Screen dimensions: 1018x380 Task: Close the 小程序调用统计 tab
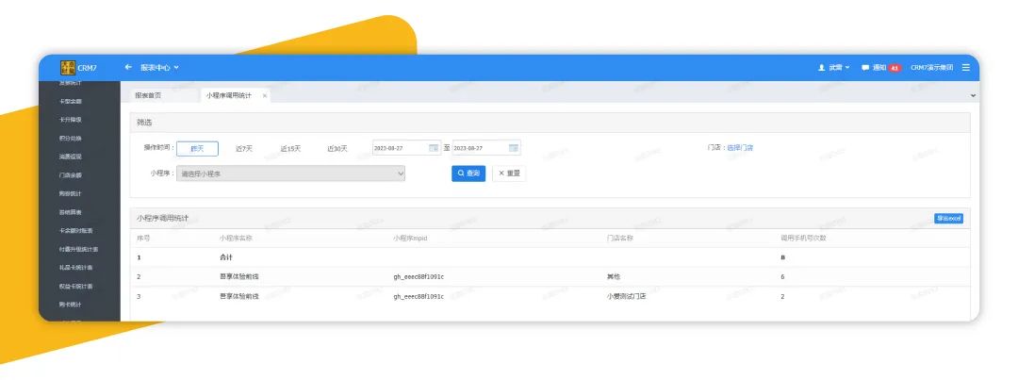(x=264, y=96)
